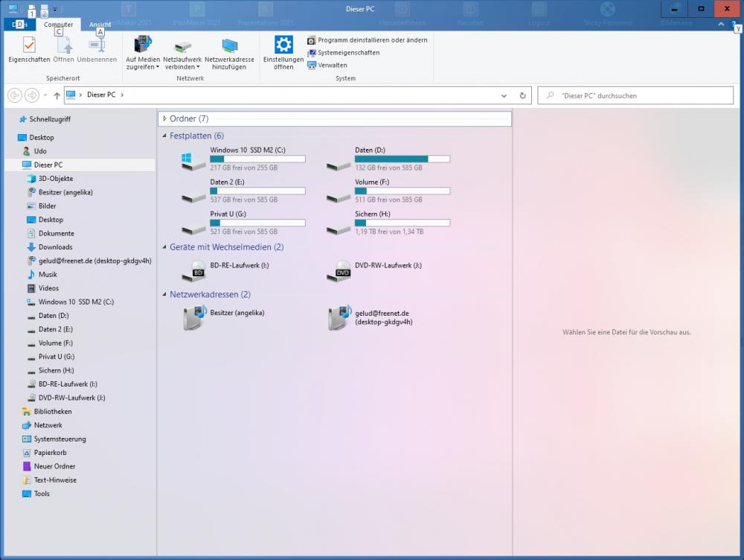Click Systemeigenschaften in the ribbon
This screenshot has height=560, width=744.
click(x=348, y=53)
